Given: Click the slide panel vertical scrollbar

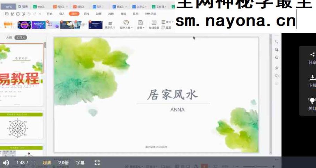Looking at the screenshot, I should [45, 45].
